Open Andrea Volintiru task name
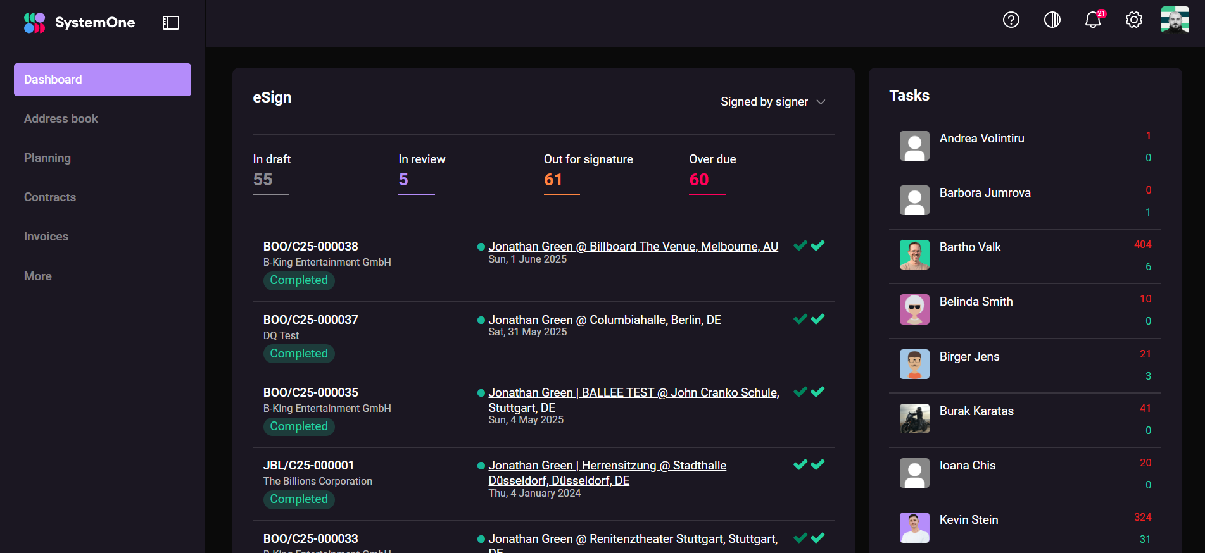The image size is (1205, 553). (982, 139)
